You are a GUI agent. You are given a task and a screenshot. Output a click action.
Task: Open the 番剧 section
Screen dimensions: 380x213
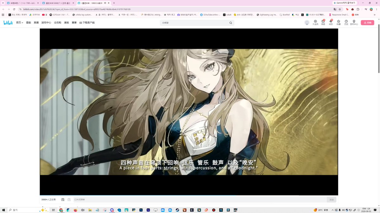[28, 23]
